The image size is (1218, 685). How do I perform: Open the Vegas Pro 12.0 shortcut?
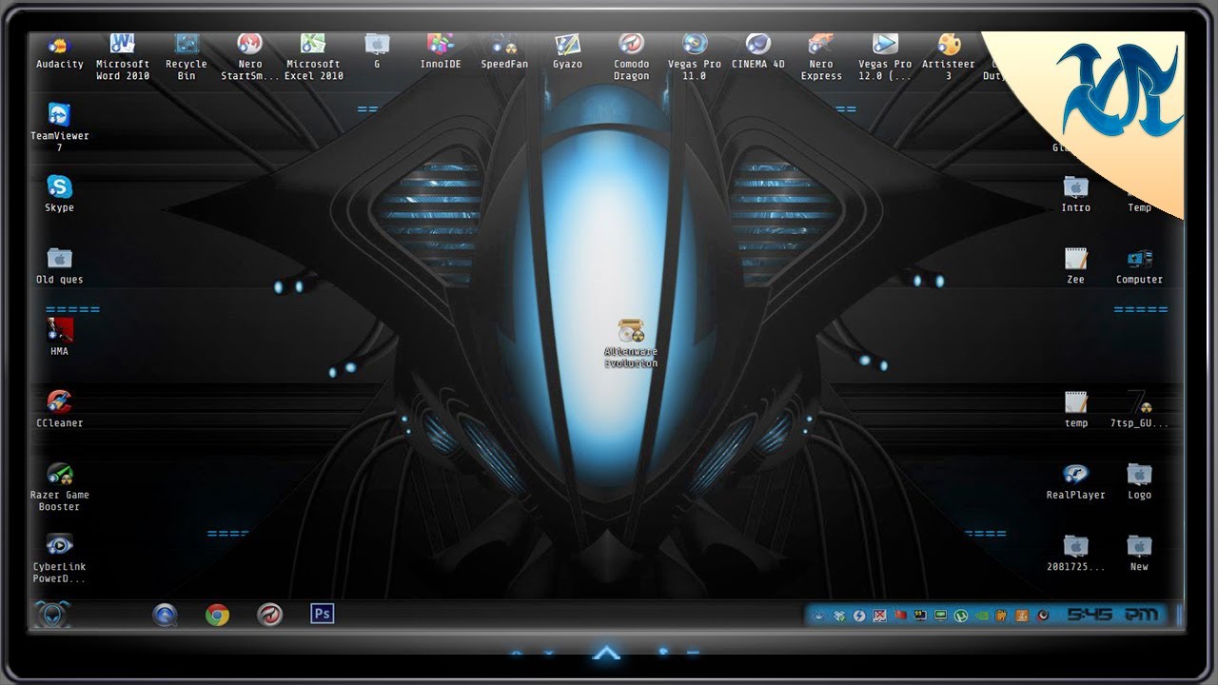tap(885, 56)
